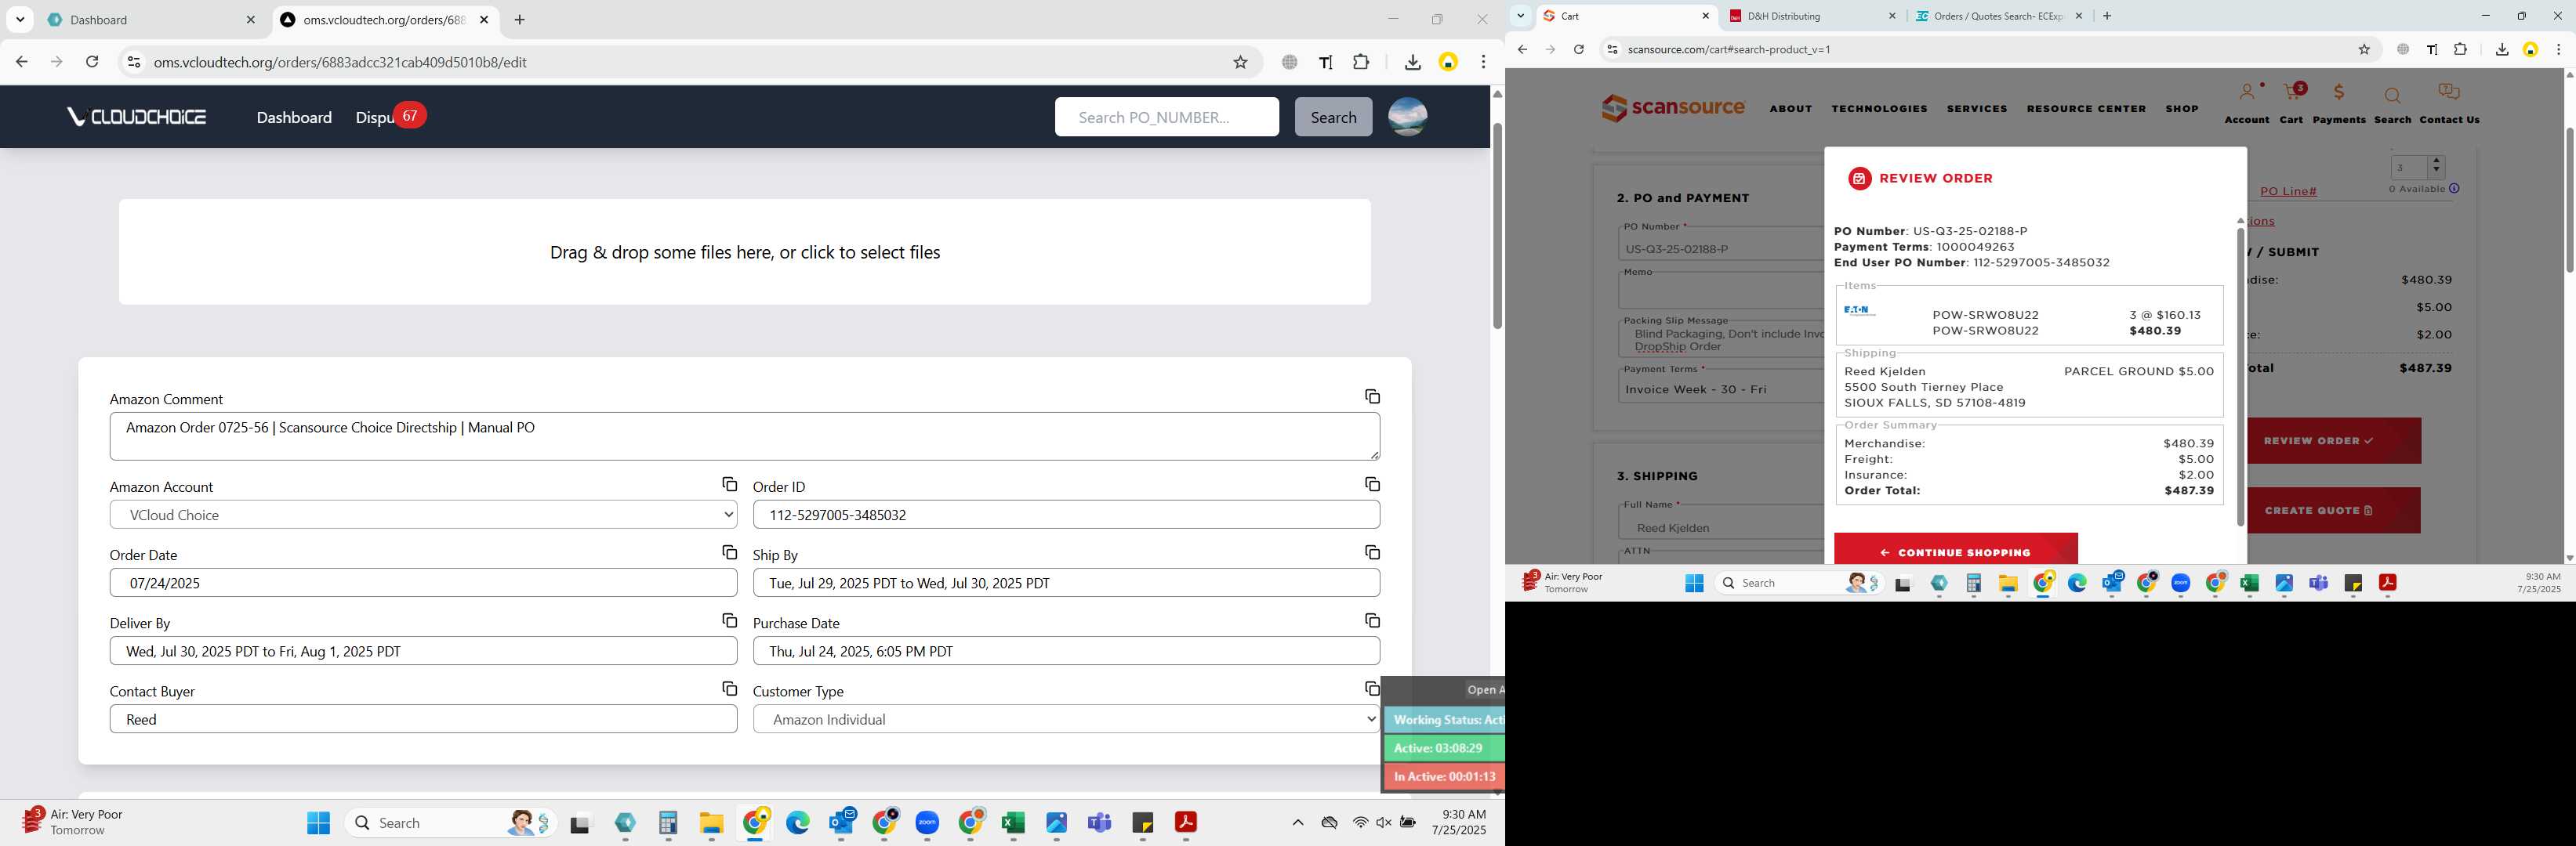Click the drag & drop file upload area

point(744,251)
